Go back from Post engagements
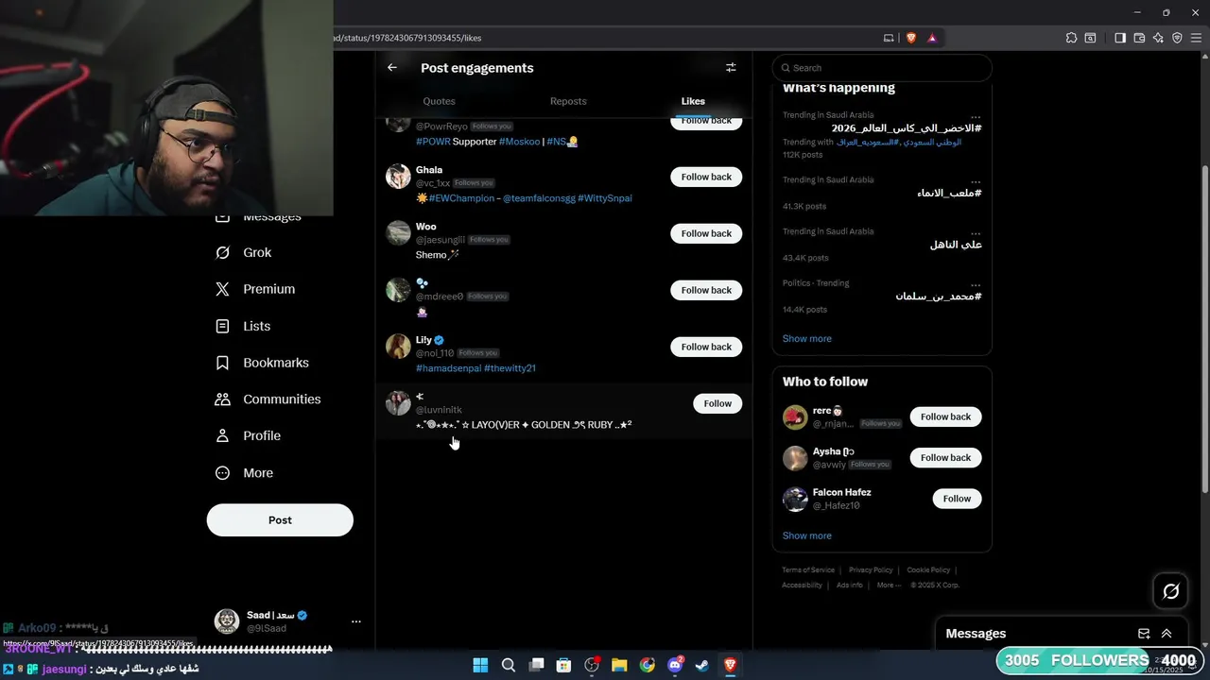The height and width of the screenshot is (680, 1210). tap(392, 68)
